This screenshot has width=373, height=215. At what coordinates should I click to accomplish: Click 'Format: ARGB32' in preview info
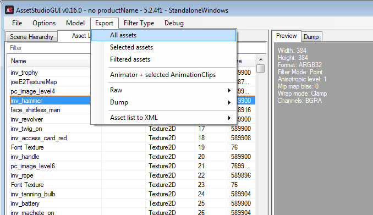point(300,65)
